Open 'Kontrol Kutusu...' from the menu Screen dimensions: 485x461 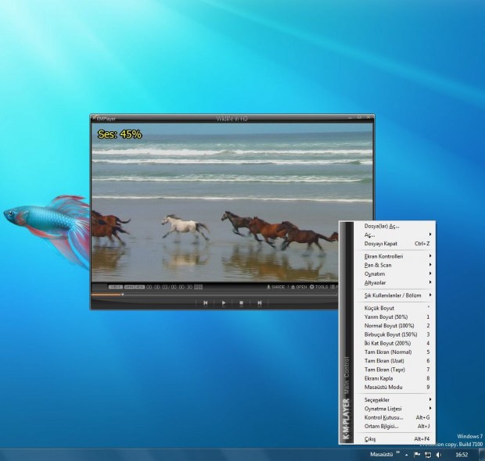click(x=393, y=417)
